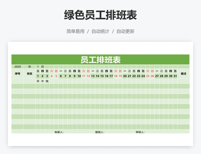Screen dimensions: 201x154
Task: Click date cell 8
Action: 70,76
